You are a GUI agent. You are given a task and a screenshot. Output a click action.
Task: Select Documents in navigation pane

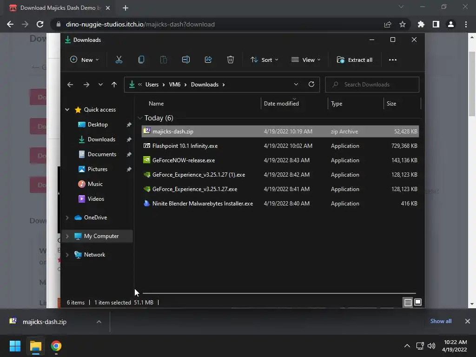102,154
